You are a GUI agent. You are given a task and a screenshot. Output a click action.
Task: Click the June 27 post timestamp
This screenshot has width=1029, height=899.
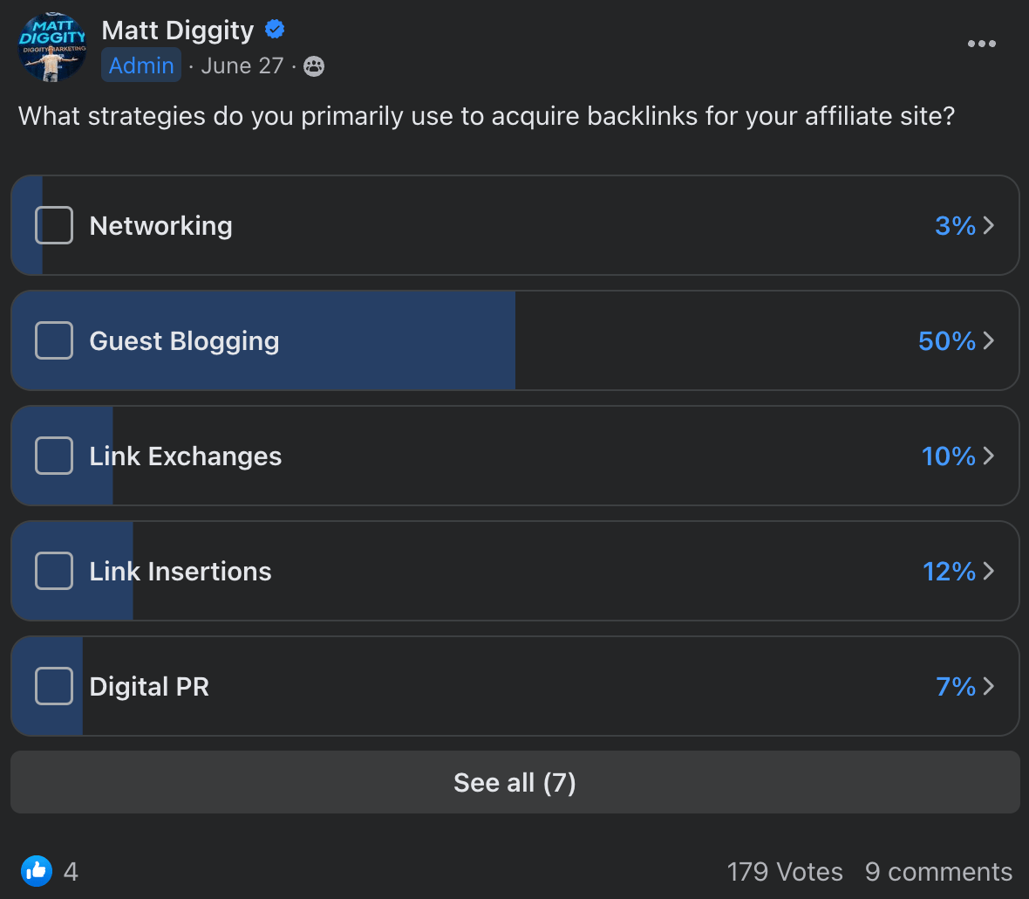[x=241, y=65]
